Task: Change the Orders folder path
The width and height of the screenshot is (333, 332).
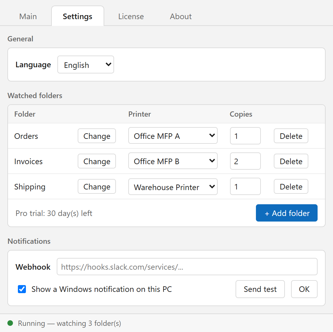Action: click(x=97, y=136)
